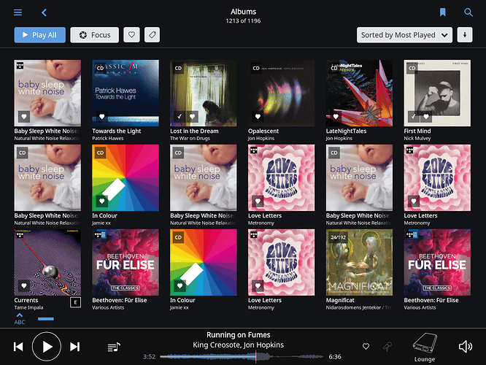Toggle favorite heart on Towards the Light cover
This screenshot has height=365, width=486.
[x=101, y=117]
